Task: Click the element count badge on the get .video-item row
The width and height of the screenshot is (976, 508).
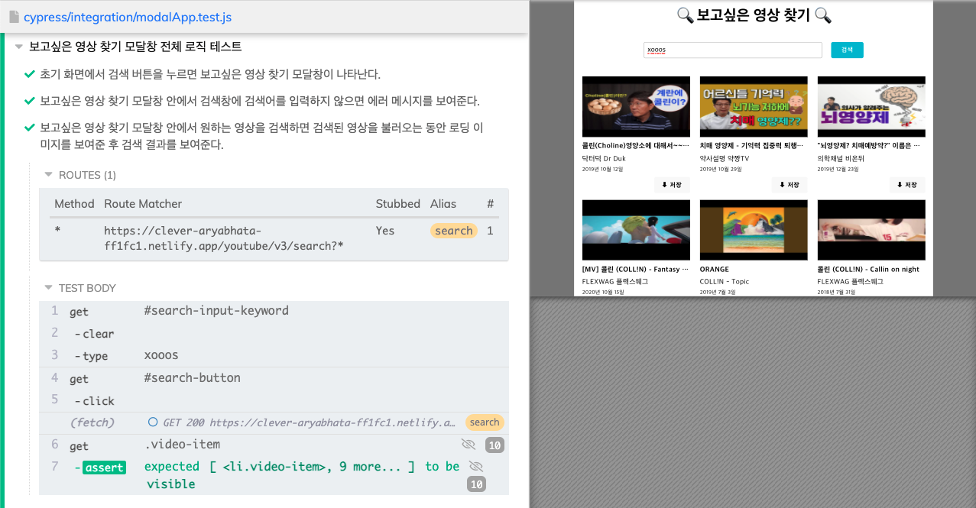Action: (x=494, y=445)
